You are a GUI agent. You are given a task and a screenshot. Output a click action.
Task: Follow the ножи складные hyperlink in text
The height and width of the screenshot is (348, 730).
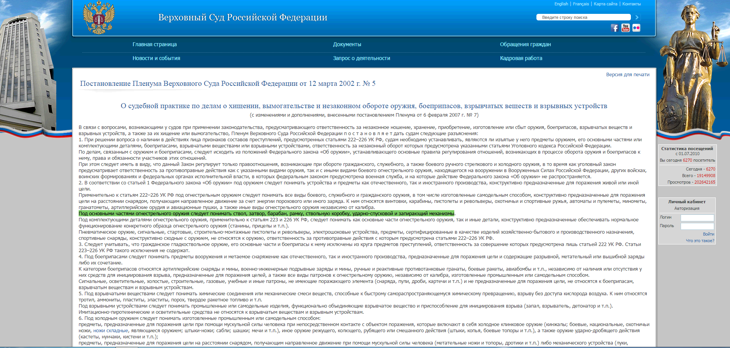(111, 331)
